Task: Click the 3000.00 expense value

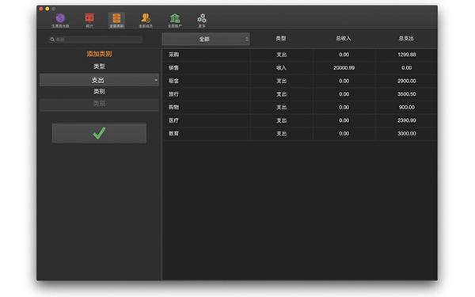Action: [x=407, y=134]
